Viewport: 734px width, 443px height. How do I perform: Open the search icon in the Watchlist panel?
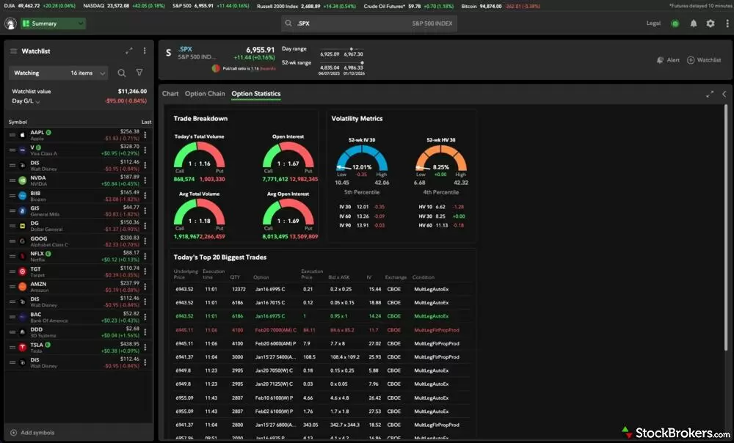122,73
